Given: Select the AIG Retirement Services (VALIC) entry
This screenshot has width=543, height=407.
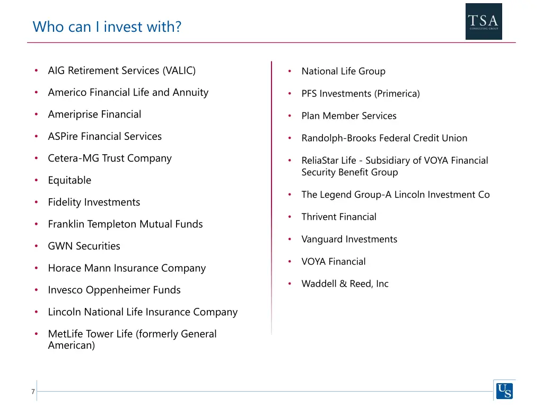Looking at the screenshot, I should [121, 70].
